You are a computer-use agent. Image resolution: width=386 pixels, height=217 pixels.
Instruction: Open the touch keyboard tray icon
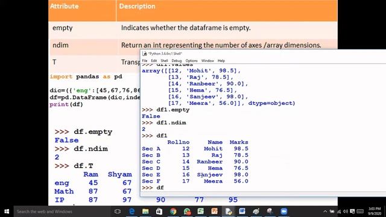pyautogui.click(x=360, y=212)
